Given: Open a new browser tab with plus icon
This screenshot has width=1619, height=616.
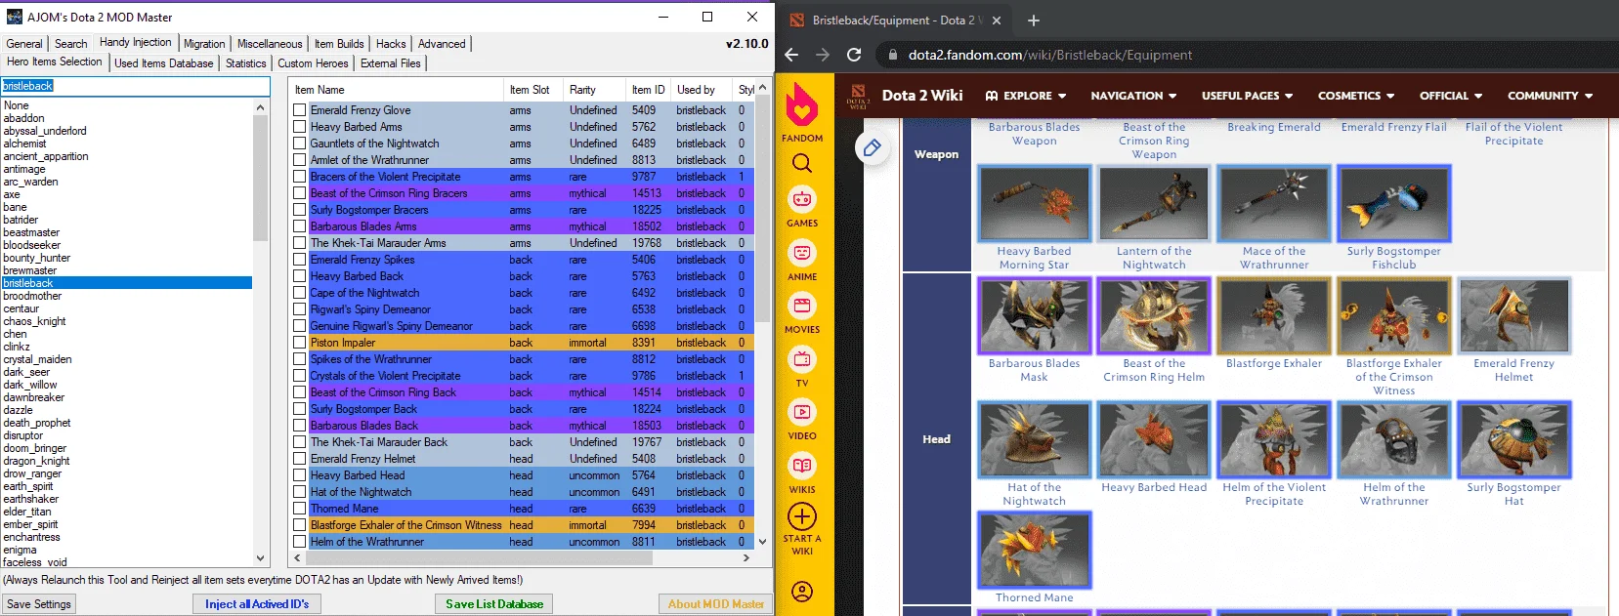Looking at the screenshot, I should pos(1034,20).
